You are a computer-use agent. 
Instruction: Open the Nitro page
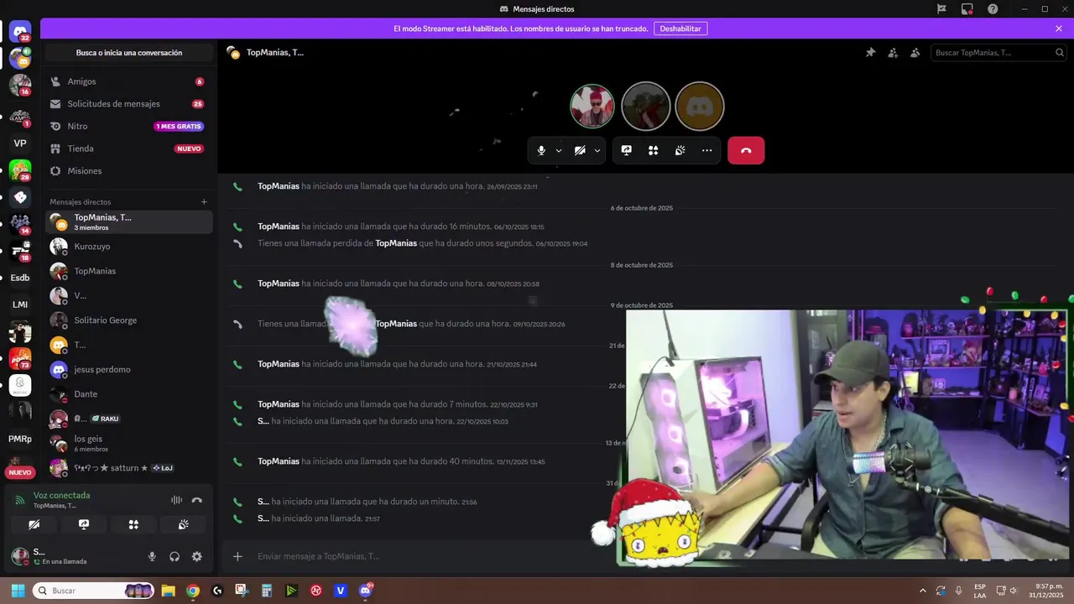pos(128,126)
